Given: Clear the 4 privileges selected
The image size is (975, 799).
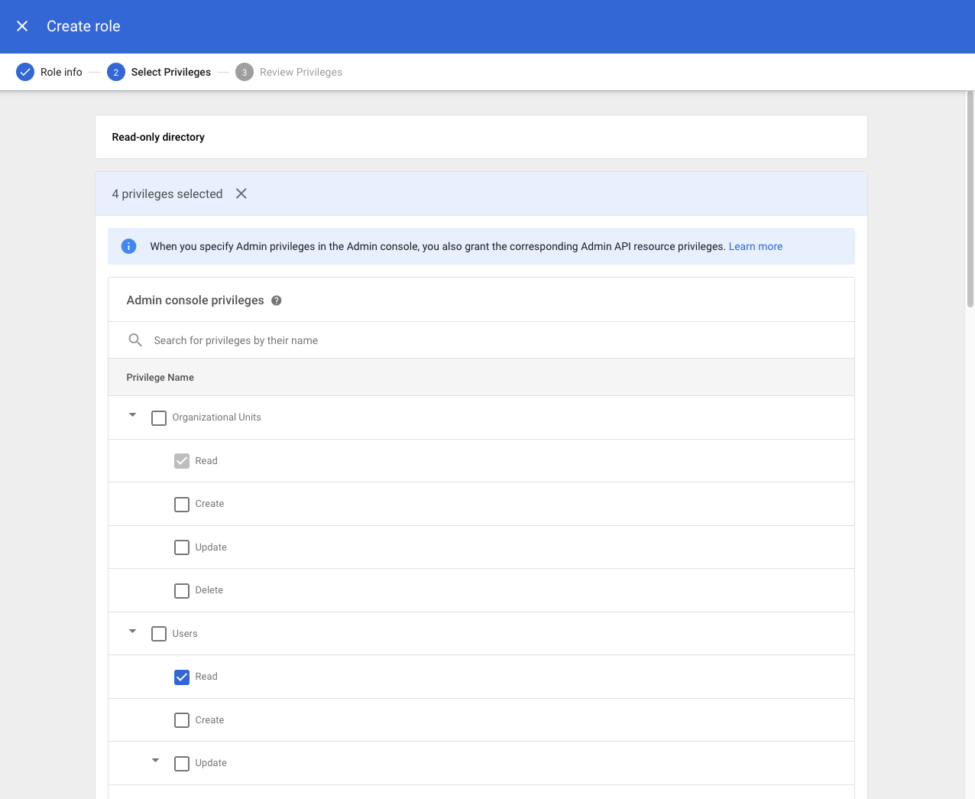Looking at the screenshot, I should 241,193.
